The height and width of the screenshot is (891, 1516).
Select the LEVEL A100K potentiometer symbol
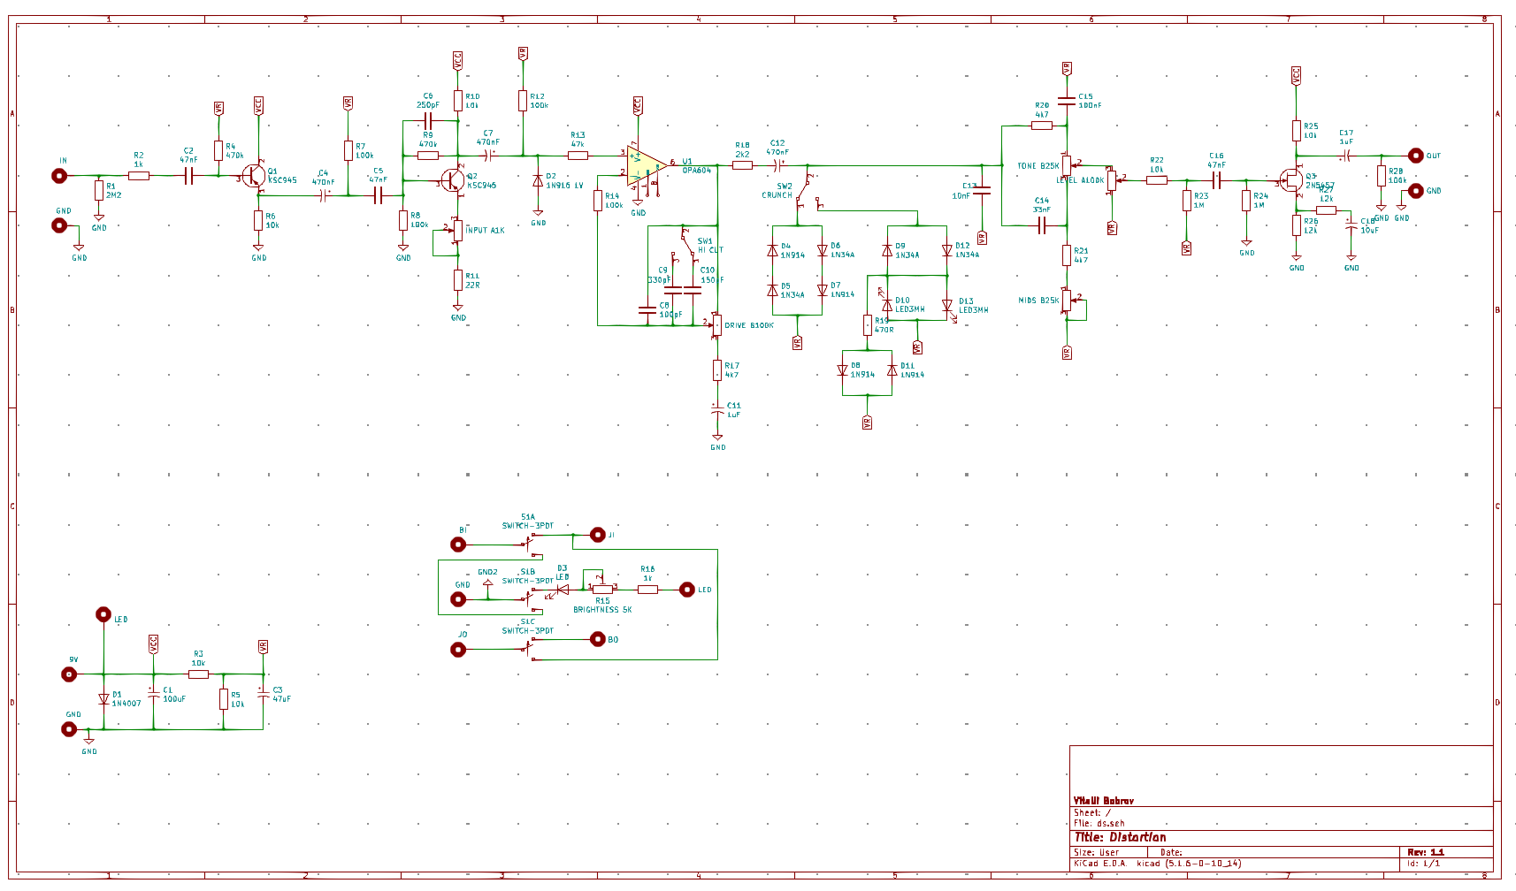(x=1114, y=180)
